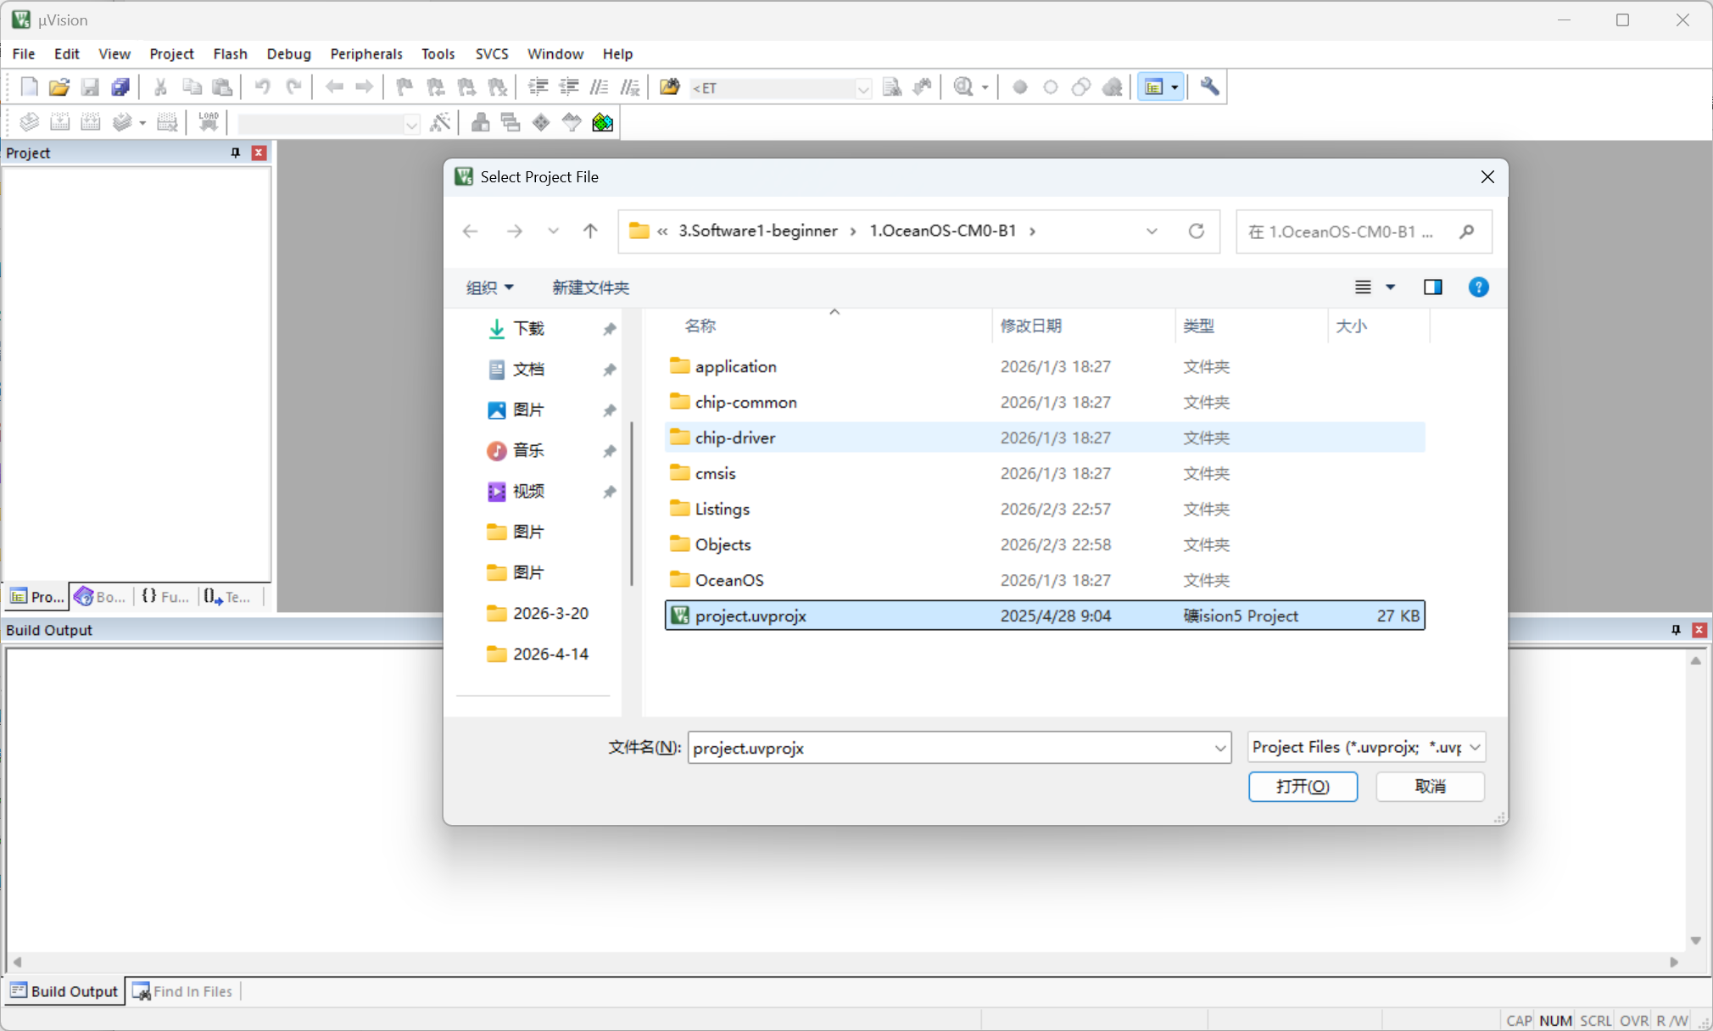
Task: Expand the filename combo box dropdown arrow
Action: (x=1219, y=748)
